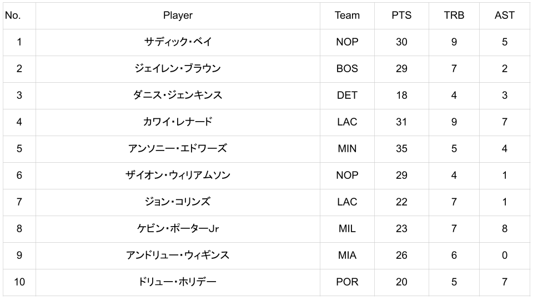Select the 35 points cell
Image resolution: width=533 pixels, height=300 pixels.
[x=401, y=149]
